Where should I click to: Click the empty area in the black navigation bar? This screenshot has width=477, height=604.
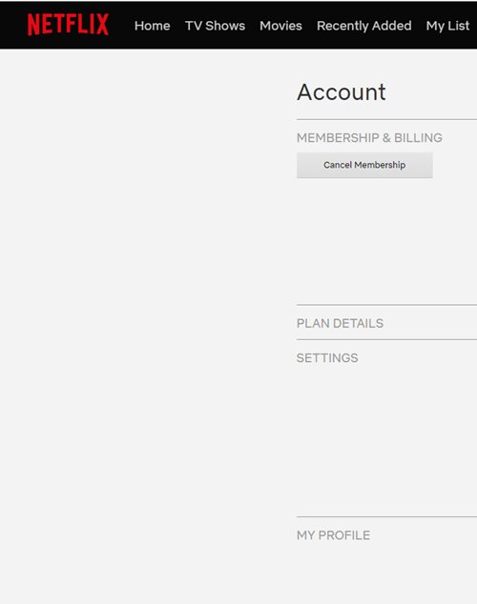(x=13, y=25)
